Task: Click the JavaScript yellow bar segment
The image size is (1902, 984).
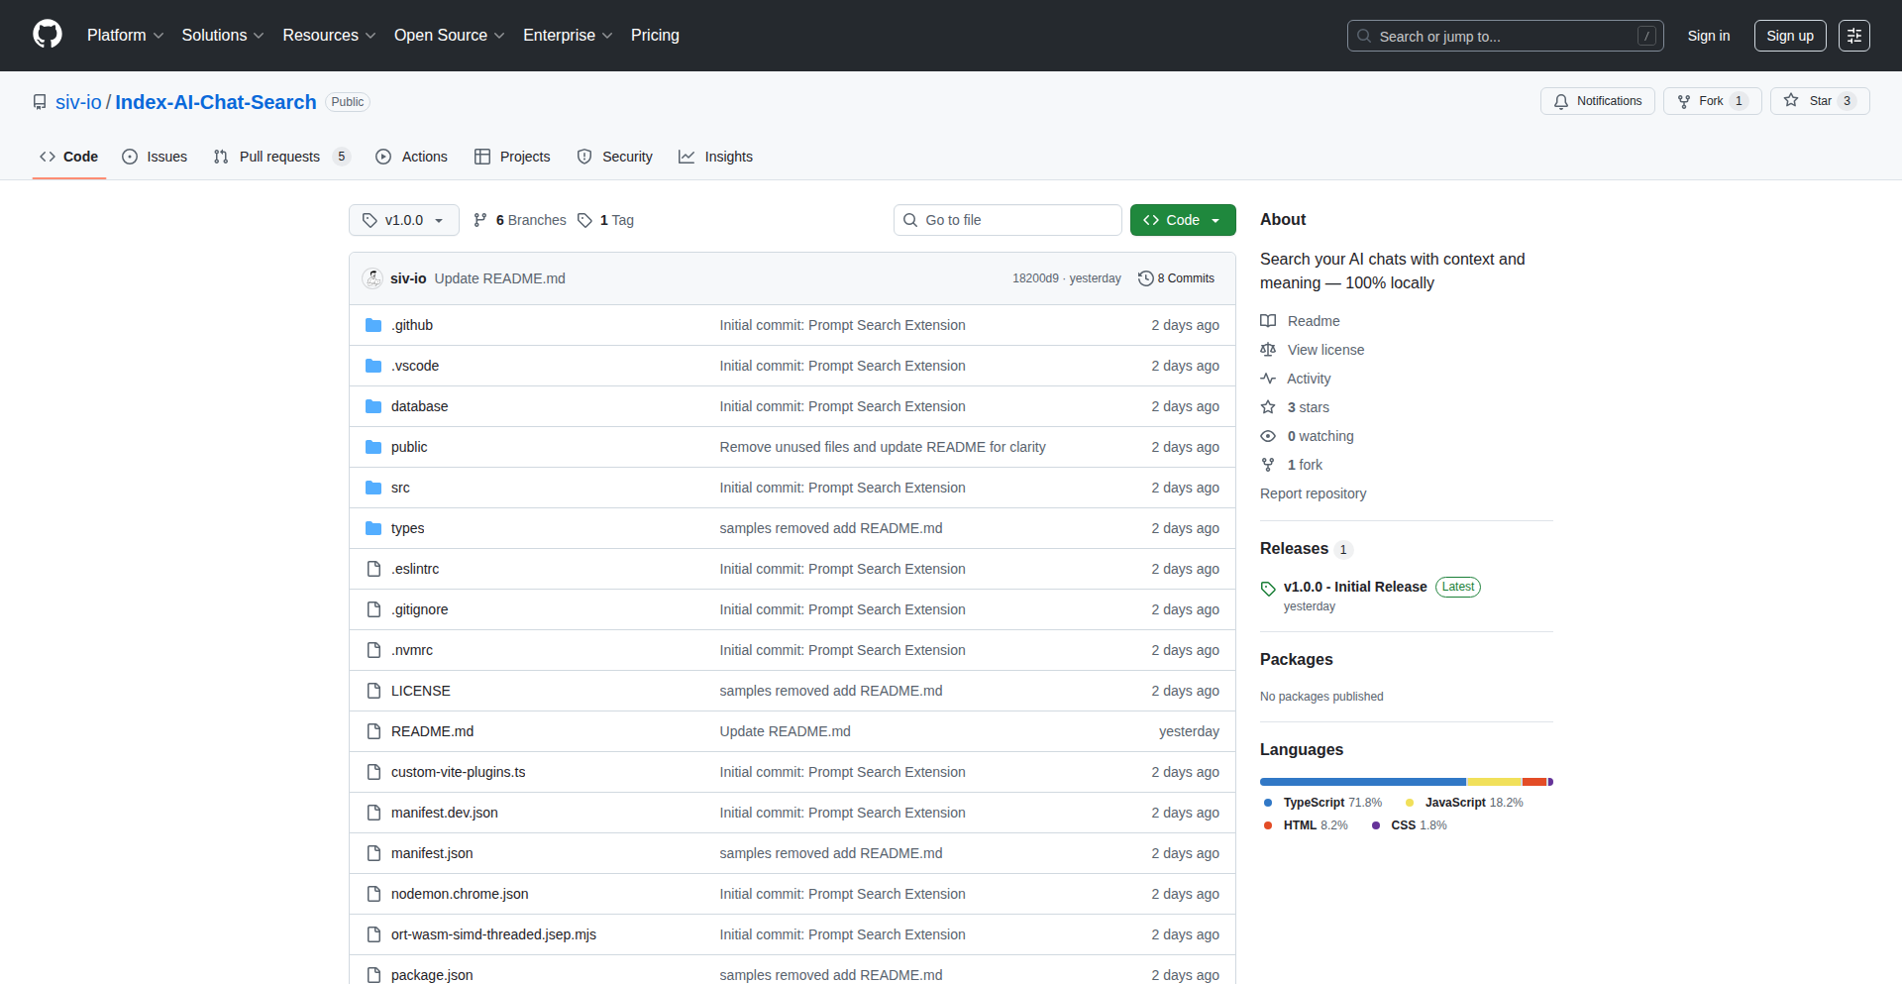Action: point(1494,782)
